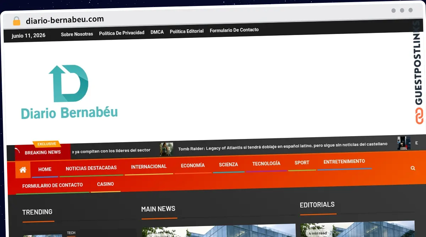
Task: Click the diario-bernabeu.com address text
Action: tap(65, 20)
